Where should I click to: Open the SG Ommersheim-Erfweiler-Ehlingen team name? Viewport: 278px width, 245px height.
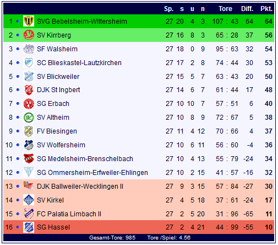point(92,173)
